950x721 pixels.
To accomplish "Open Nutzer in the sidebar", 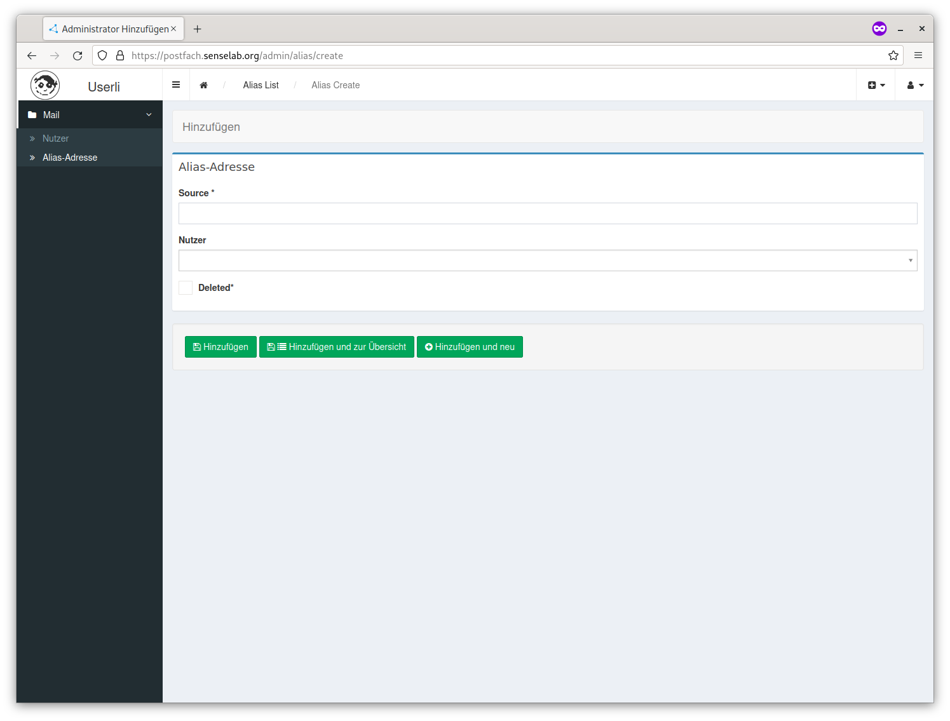I will (x=55, y=138).
